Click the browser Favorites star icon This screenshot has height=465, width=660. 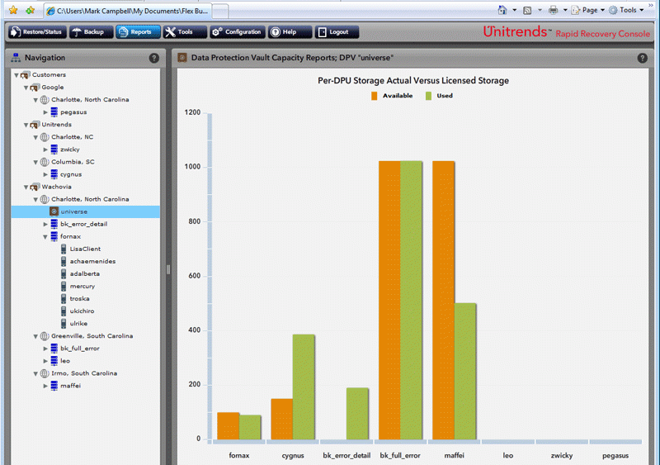click(13, 10)
